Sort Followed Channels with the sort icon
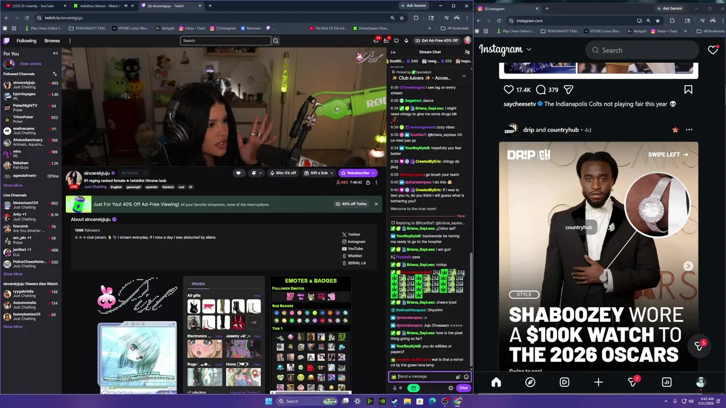This screenshot has height=408, width=726. point(55,74)
